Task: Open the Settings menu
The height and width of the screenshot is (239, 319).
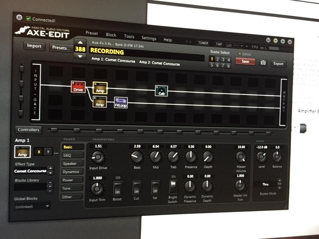Action: [x=149, y=38]
